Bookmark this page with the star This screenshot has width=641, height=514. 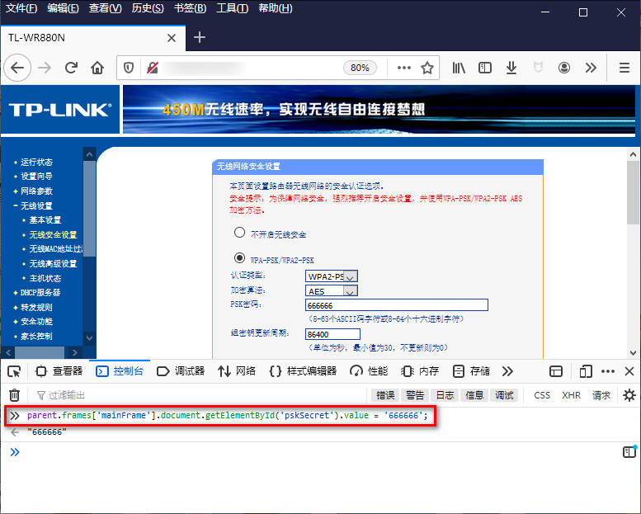tap(427, 68)
